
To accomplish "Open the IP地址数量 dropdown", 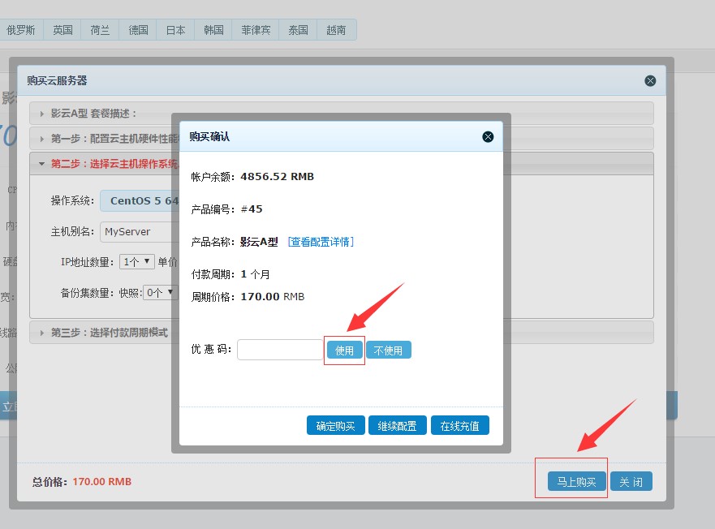I will [x=136, y=261].
